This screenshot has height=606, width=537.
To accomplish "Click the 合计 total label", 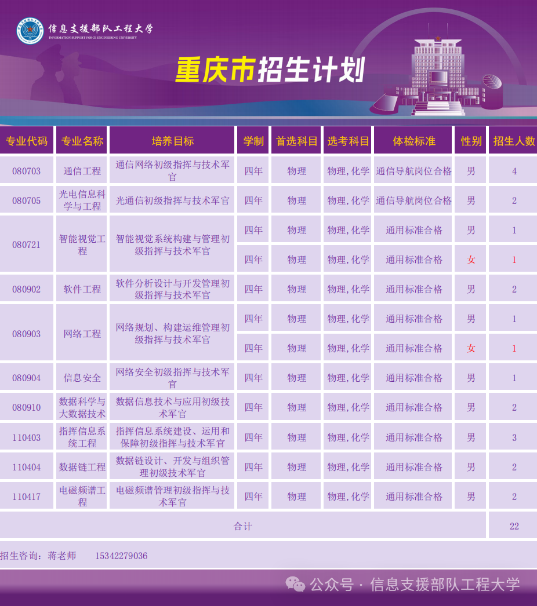I will [x=242, y=526].
